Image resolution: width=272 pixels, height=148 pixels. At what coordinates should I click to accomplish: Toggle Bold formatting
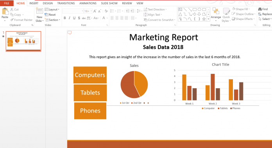click(x=65, y=18)
